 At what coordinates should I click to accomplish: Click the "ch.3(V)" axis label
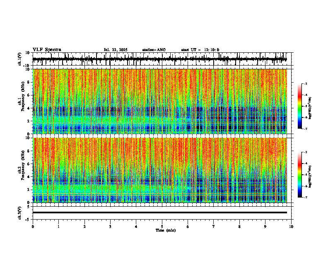19,213
